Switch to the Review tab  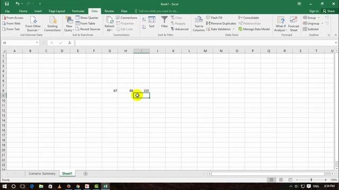pos(109,11)
